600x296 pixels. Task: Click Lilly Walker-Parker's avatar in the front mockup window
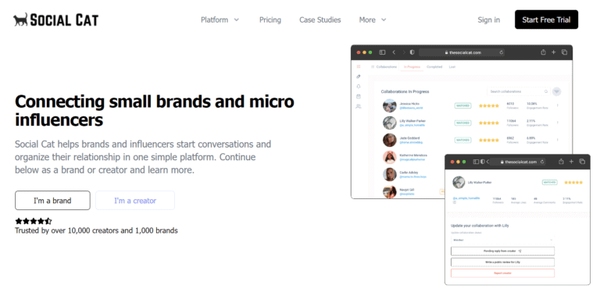point(459,183)
